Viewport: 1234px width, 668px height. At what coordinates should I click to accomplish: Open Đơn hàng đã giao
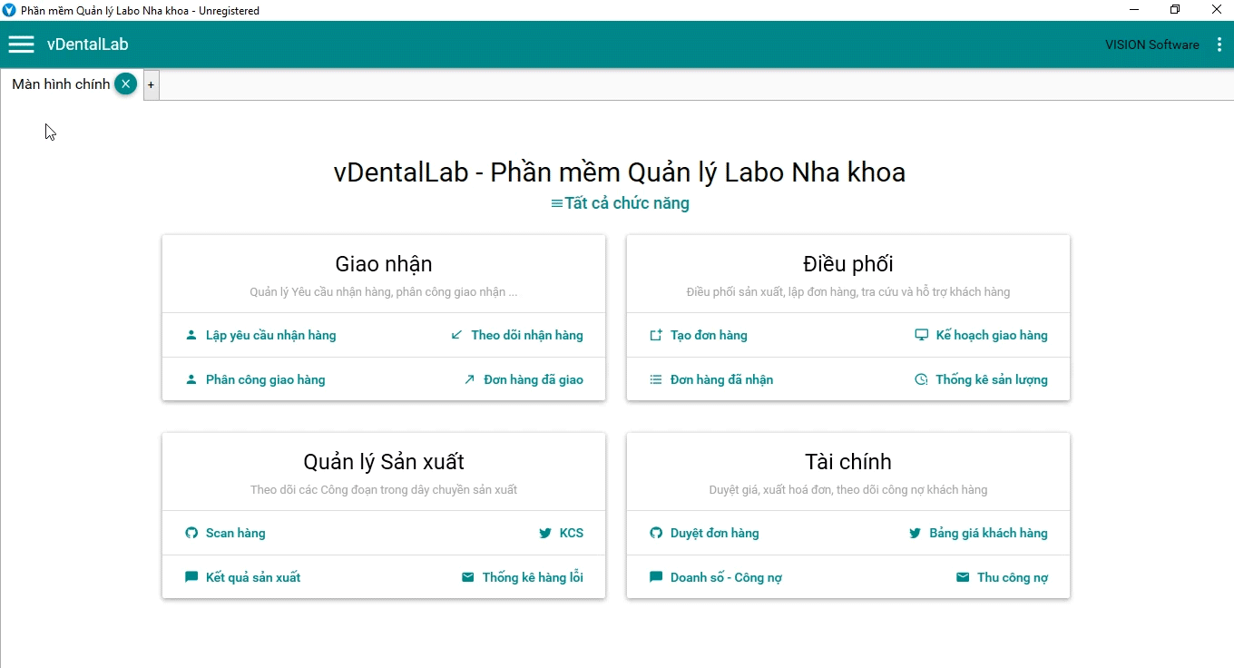click(533, 379)
